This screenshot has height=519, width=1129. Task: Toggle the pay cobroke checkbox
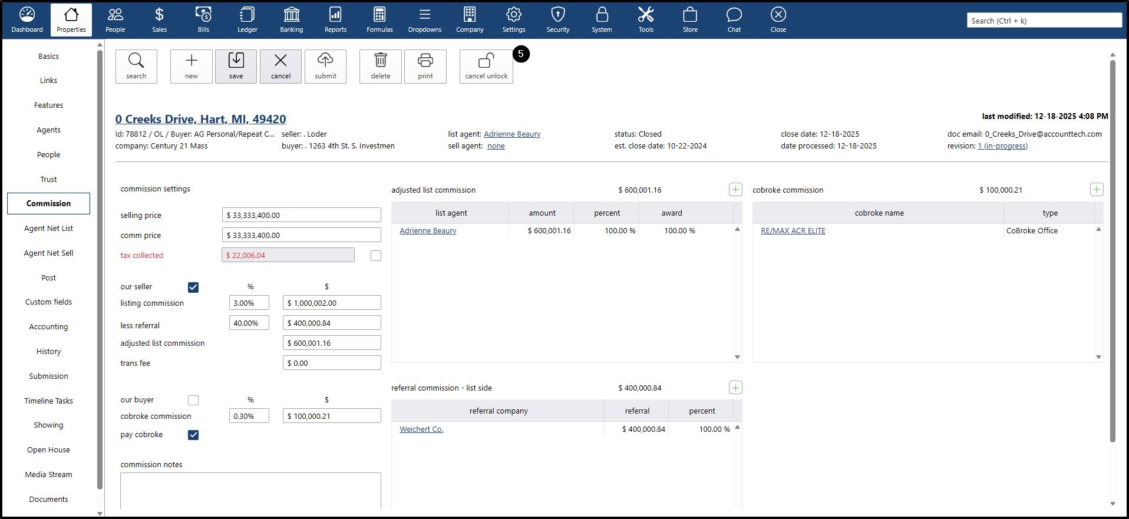[x=193, y=435]
